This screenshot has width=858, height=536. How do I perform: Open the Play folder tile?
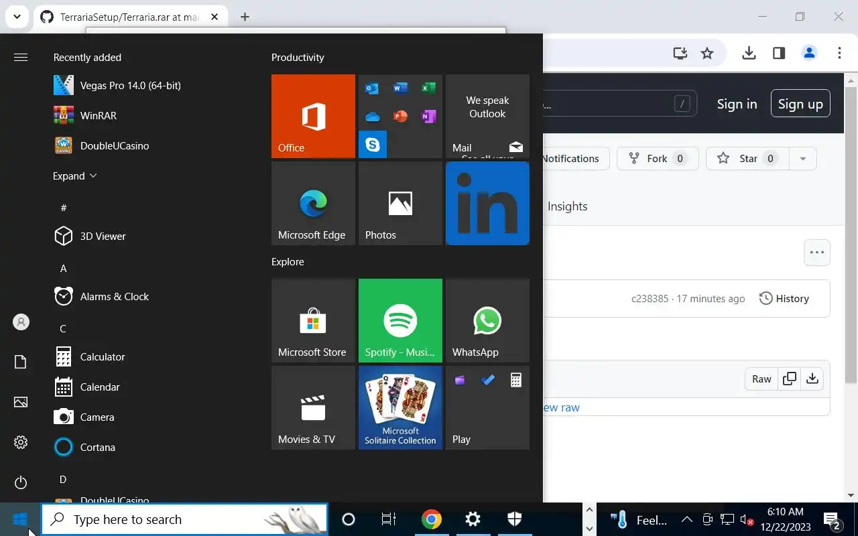coord(487,407)
